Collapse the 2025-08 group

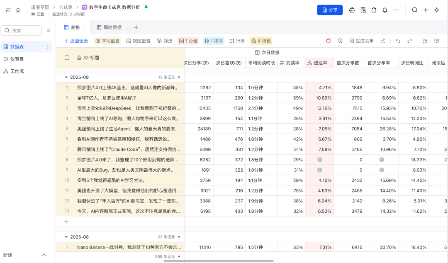[66, 236]
